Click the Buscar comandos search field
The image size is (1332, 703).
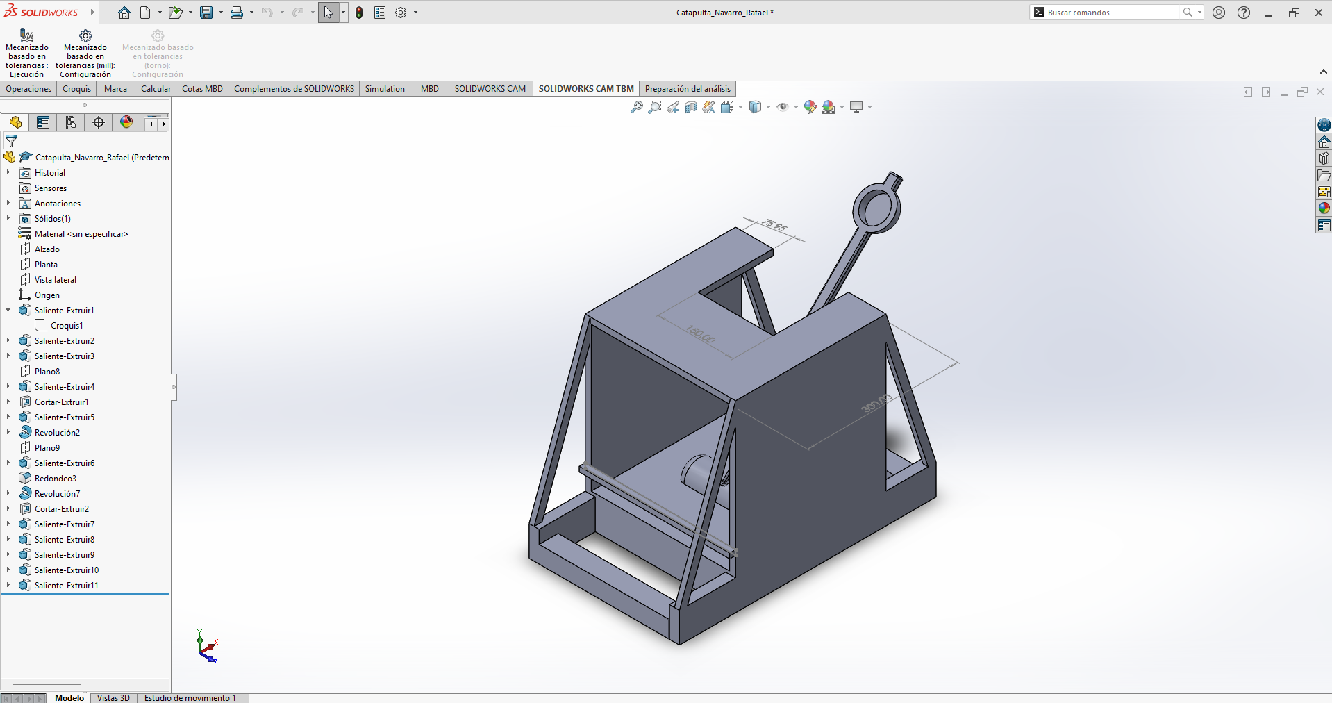point(1114,13)
